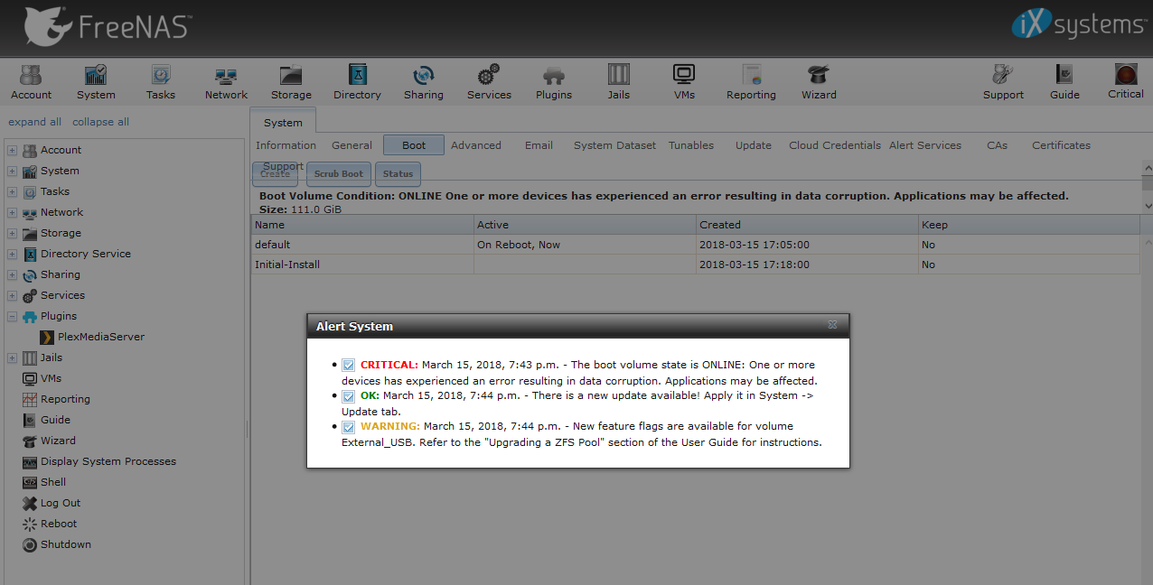The width and height of the screenshot is (1153, 585).
Task: Click Log Out in the sidebar
Action: coord(52,503)
